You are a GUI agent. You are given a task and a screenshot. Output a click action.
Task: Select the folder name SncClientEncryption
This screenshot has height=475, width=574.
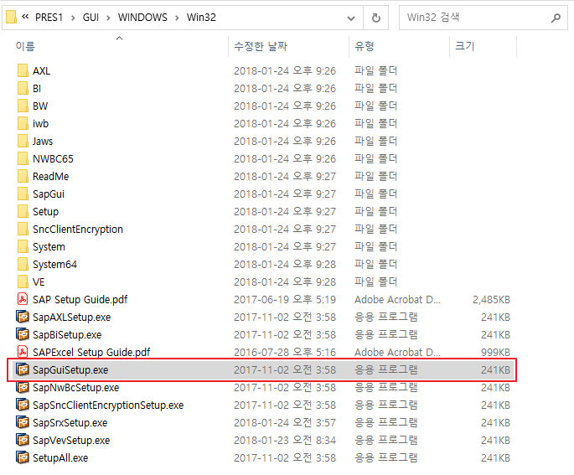(78, 229)
